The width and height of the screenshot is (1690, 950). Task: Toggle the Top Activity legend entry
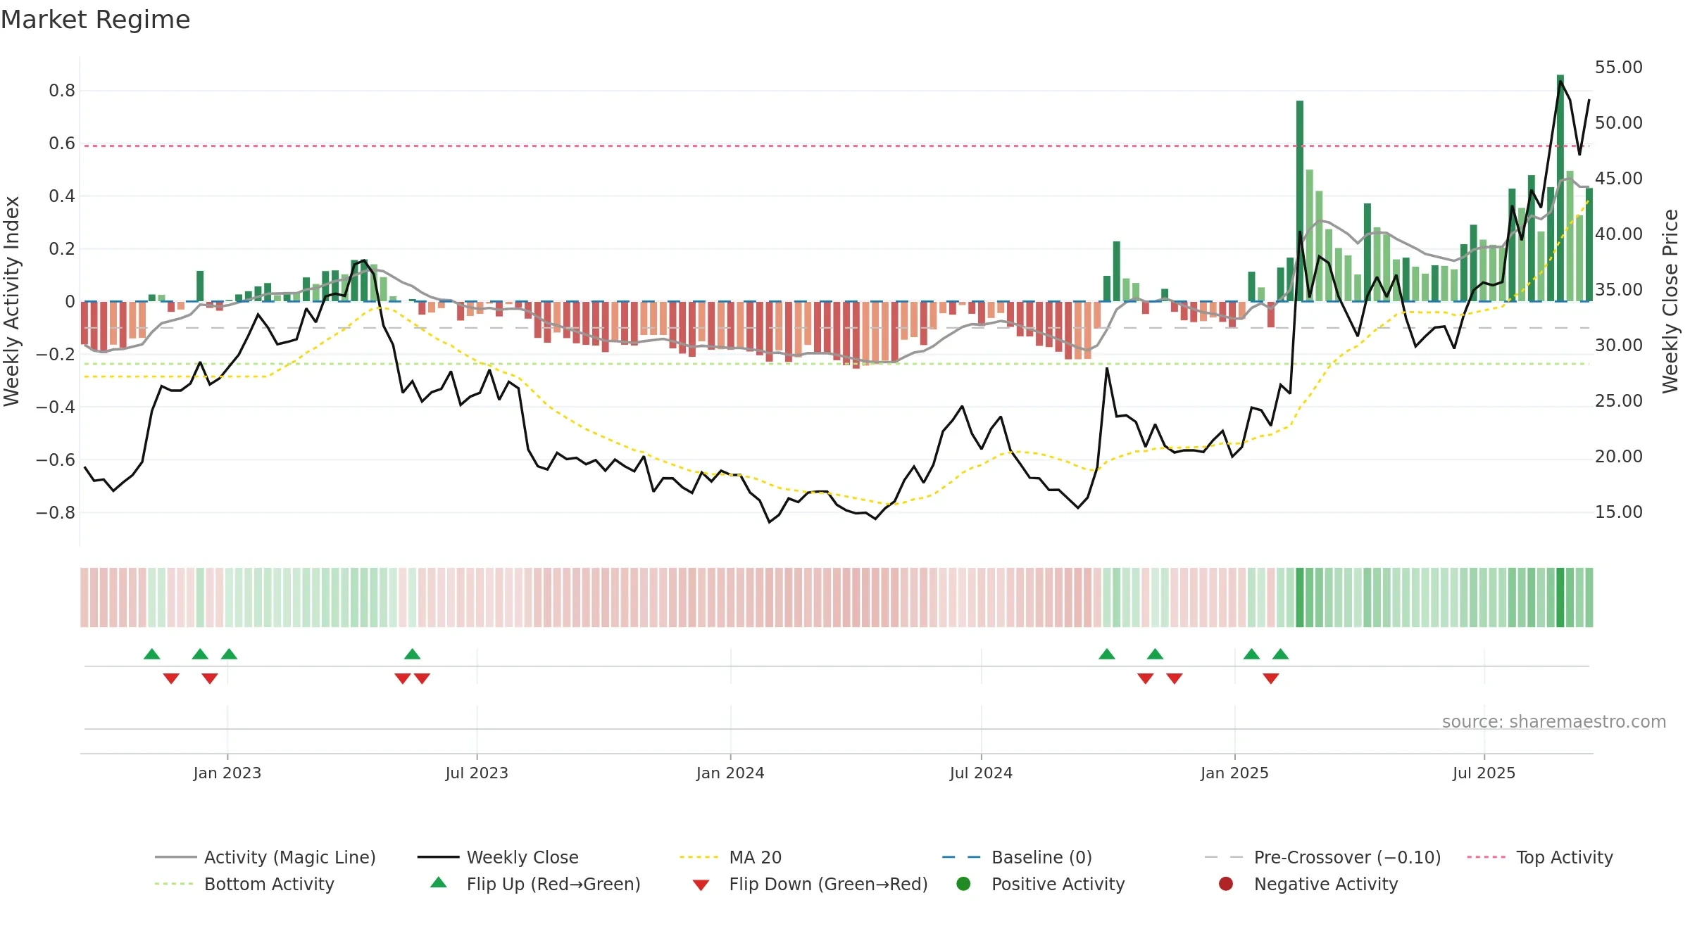pos(1540,857)
